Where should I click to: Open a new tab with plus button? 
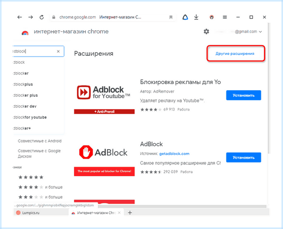click(130, 213)
